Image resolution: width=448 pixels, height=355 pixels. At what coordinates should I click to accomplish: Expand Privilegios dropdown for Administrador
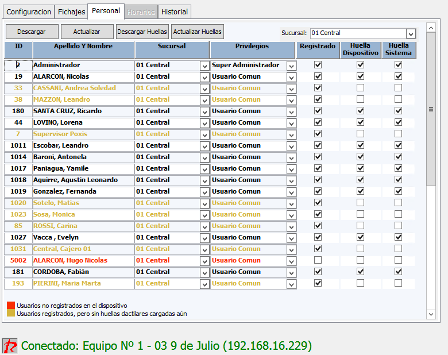point(291,65)
